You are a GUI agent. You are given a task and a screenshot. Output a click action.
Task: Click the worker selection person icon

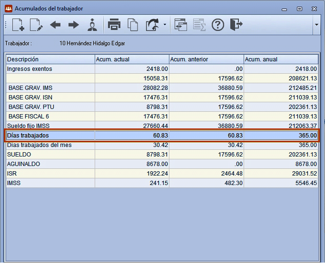tap(92, 25)
